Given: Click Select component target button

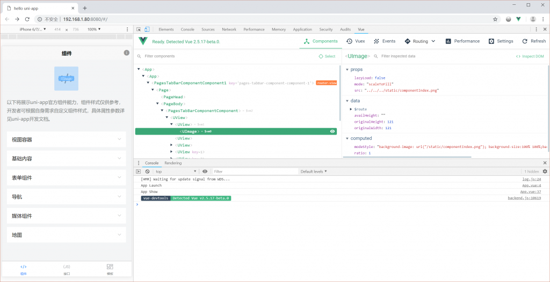Looking at the screenshot, I should (x=327, y=56).
